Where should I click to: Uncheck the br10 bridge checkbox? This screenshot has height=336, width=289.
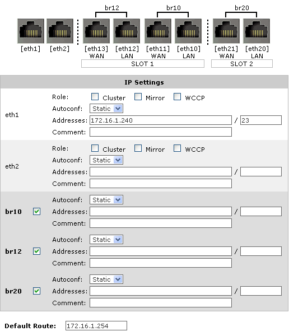point(36,212)
